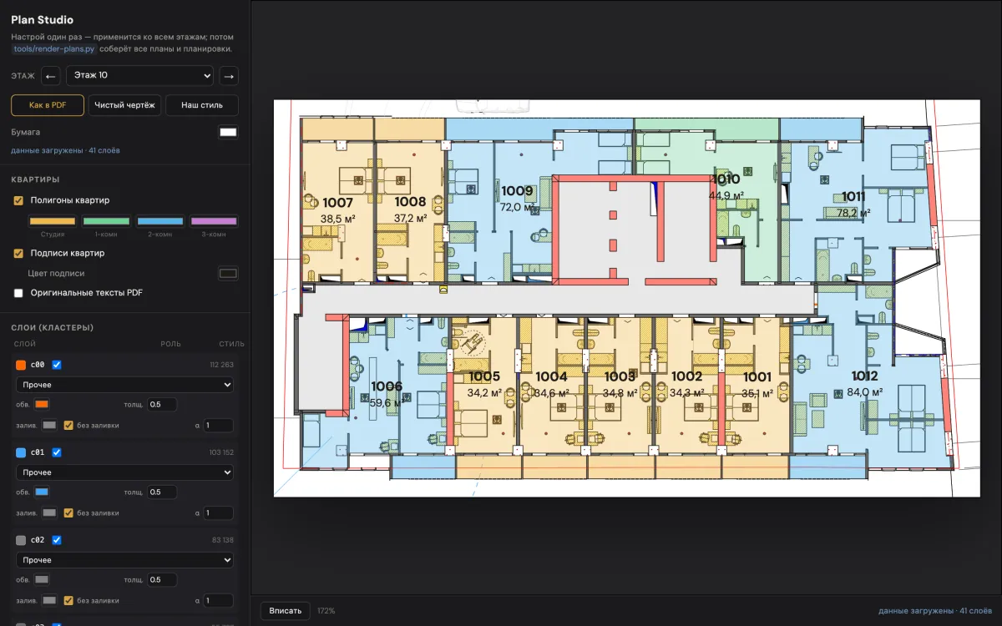This screenshot has width=1002, height=626.
Task: Change the c00 stroke color swatch
Action: point(42,405)
